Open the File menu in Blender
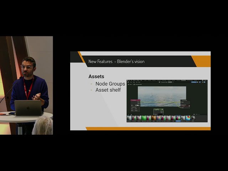Image resolution: width=228 pixels, height=171 pixels. [129, 81]
